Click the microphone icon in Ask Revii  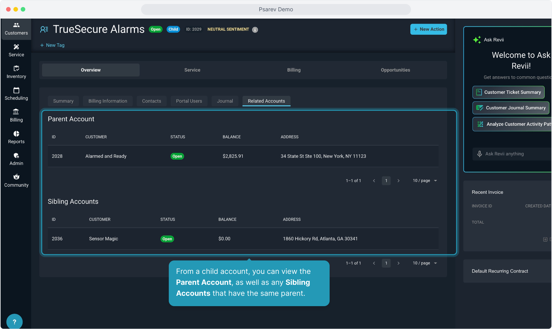(x=479, y=154)
